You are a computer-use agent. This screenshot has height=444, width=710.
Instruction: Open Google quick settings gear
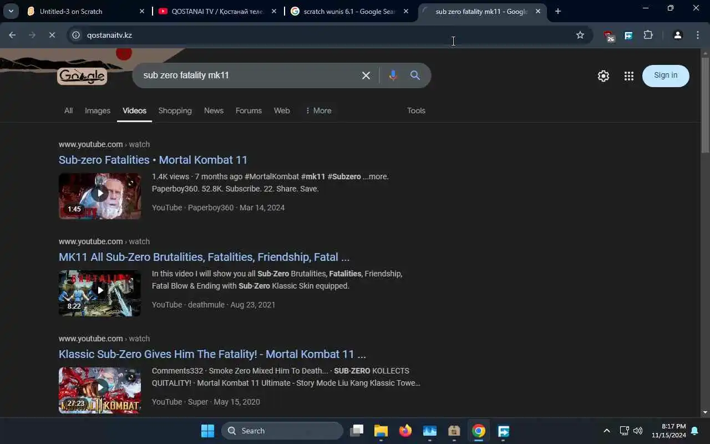(603, 76)
